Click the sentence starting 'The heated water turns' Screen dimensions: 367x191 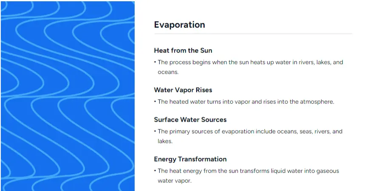tap(246, 102)
